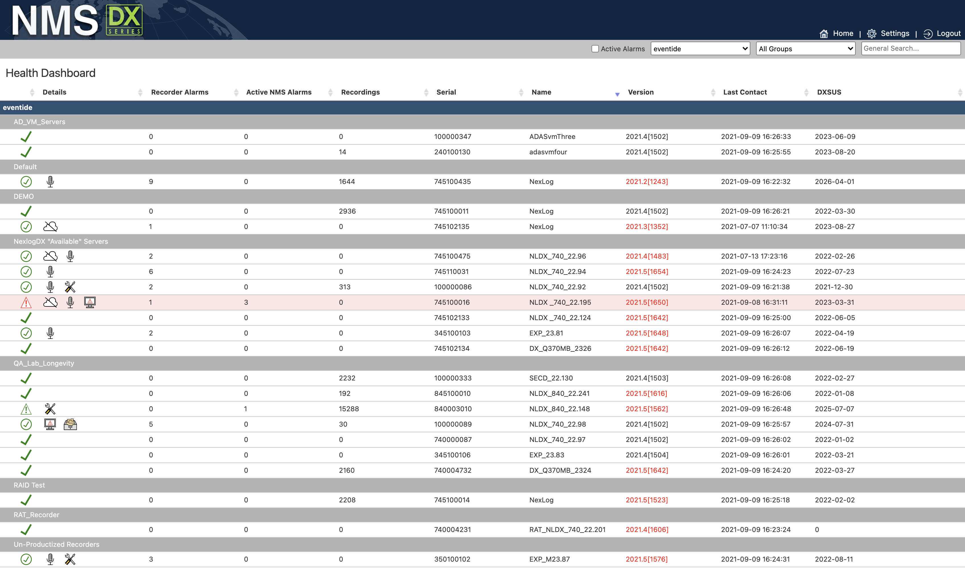
Task: Select the microphone icon on row NLDX_740_22.94
Action: [x=50, y=271]
